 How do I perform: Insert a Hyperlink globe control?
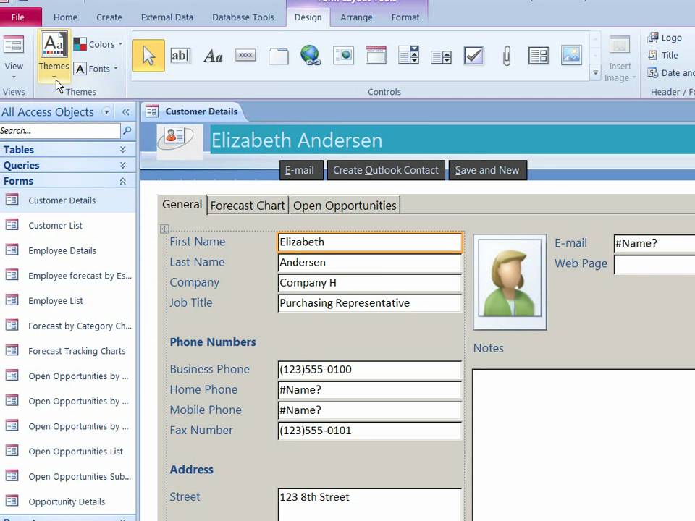311,56
